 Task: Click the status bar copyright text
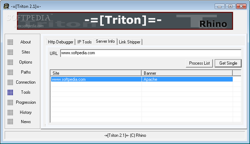tap(125, 135)
